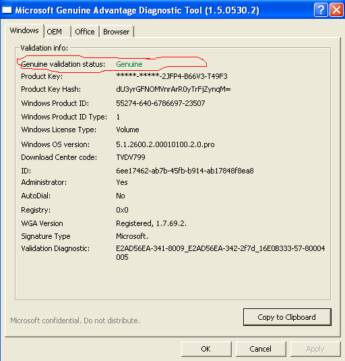Screen dimensions: 345x361
Task: Confirm with the OK button
Action: click(206, 349)
